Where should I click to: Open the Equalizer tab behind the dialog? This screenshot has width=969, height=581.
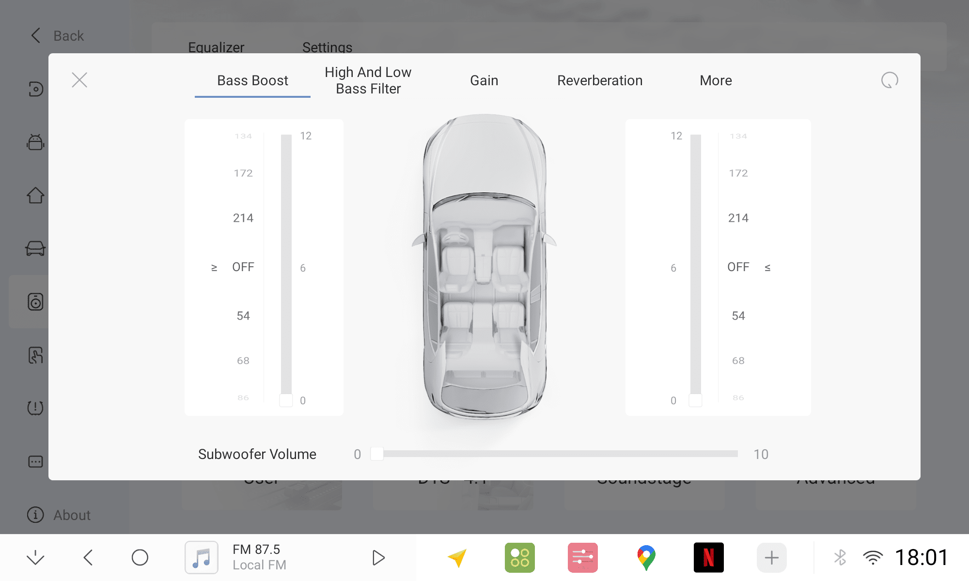click(x=216, y=46)
